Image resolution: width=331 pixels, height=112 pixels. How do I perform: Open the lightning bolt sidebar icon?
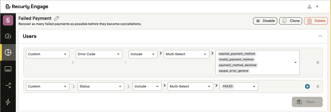(8, 102)
